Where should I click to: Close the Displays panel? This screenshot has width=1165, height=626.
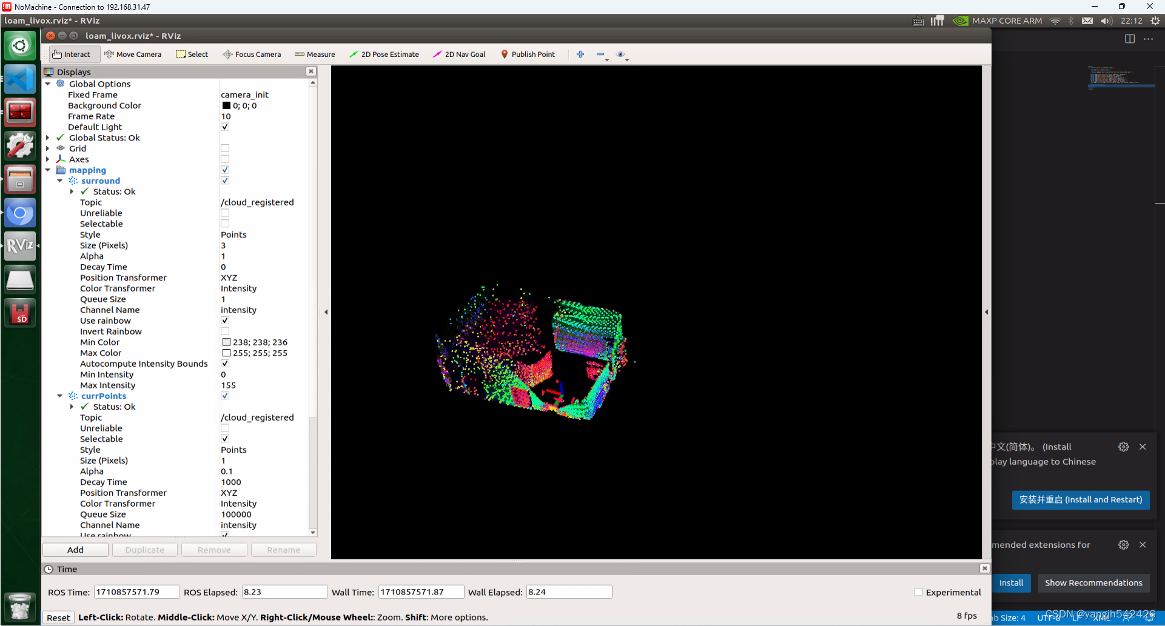click(311, 72)
